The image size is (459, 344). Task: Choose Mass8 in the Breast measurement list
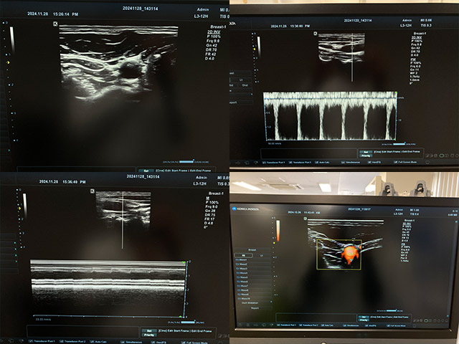click(253, 290)
